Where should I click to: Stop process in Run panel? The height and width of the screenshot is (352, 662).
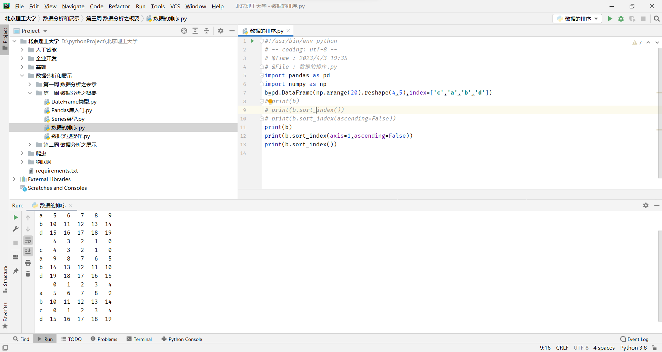pos(16,243)
